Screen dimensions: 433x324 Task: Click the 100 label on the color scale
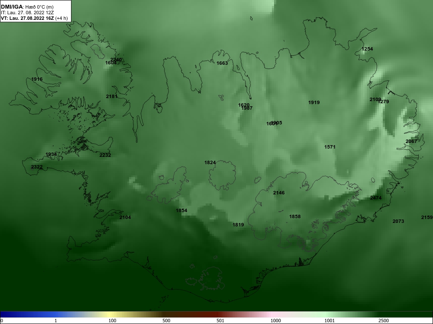(x=112, y=321)
